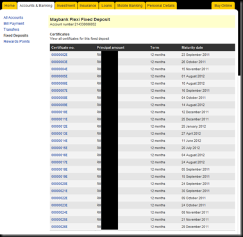View certificate 00000024E
The width and height of the screenshot is (243, 237).
point(60,213)
